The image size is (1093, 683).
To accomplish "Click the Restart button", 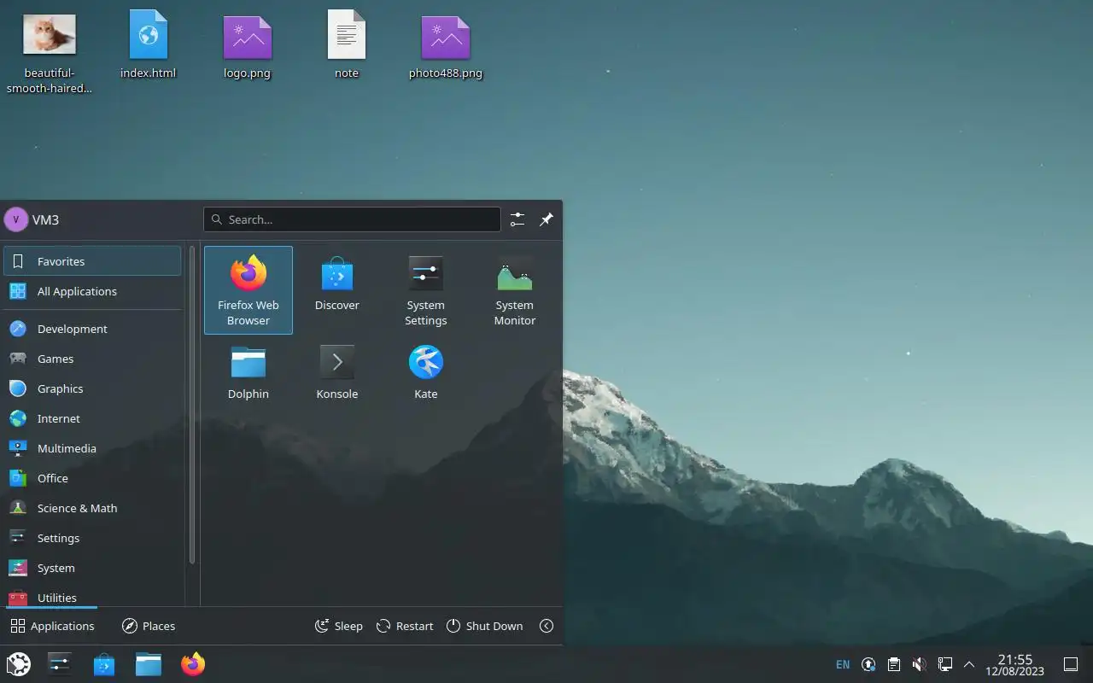I will [405, 626].
